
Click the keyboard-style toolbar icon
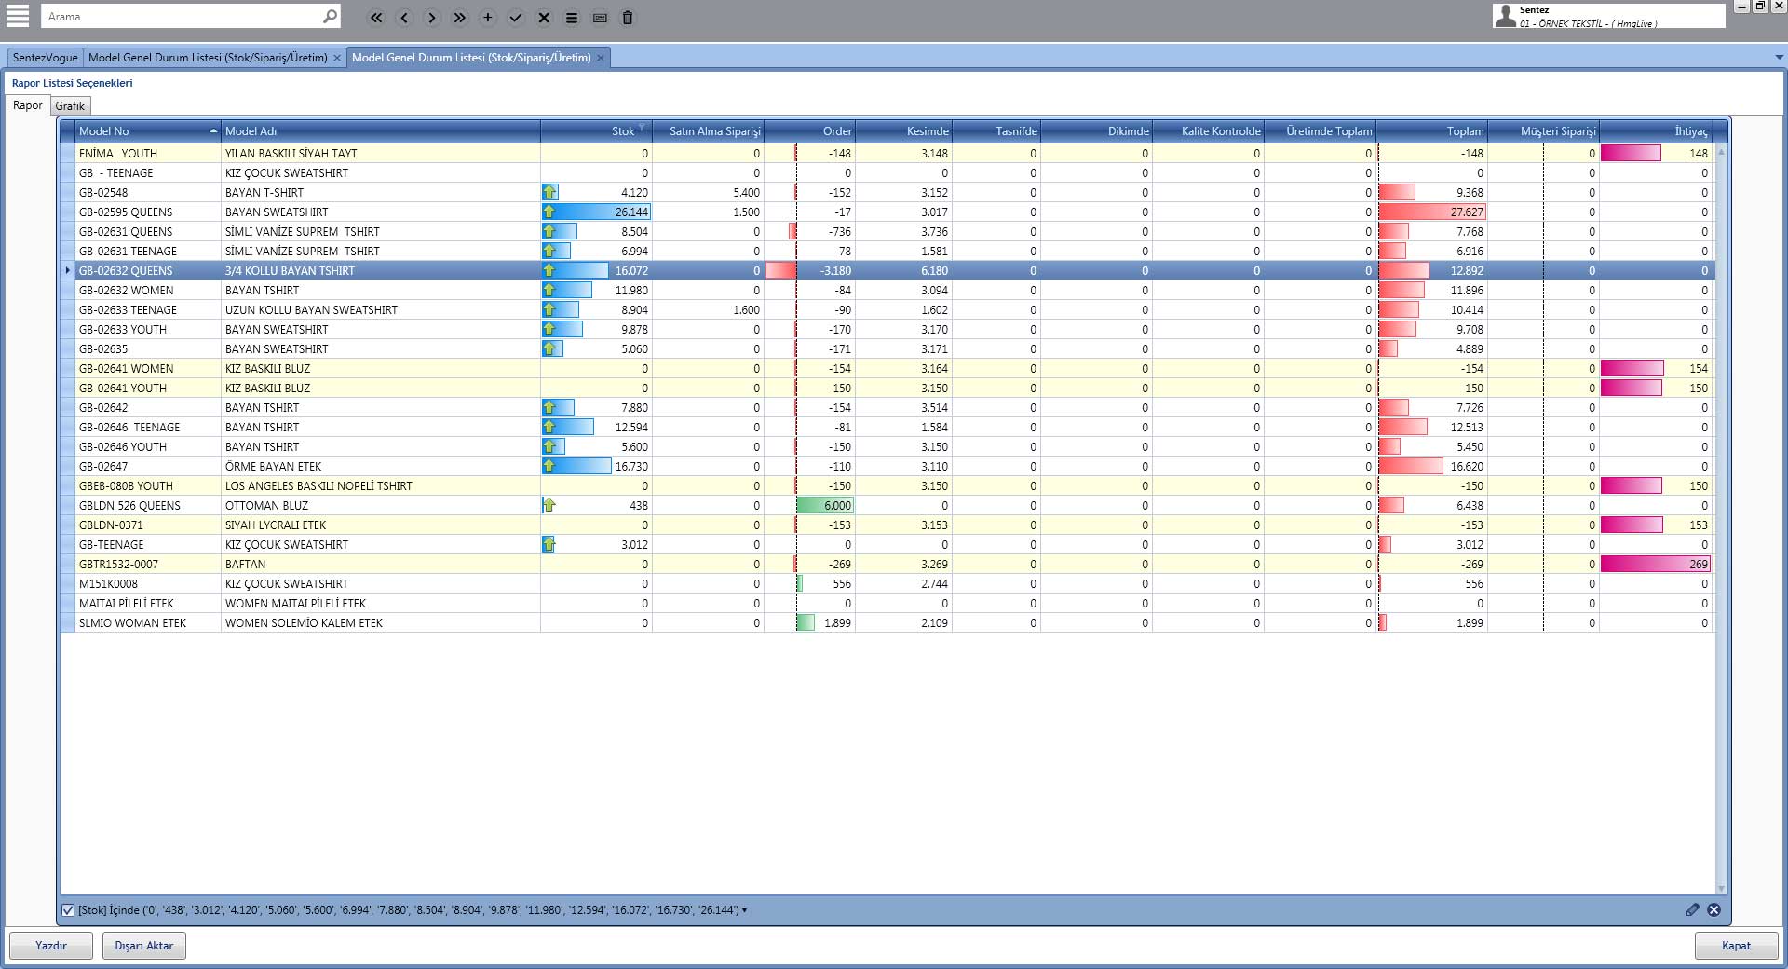600,18
